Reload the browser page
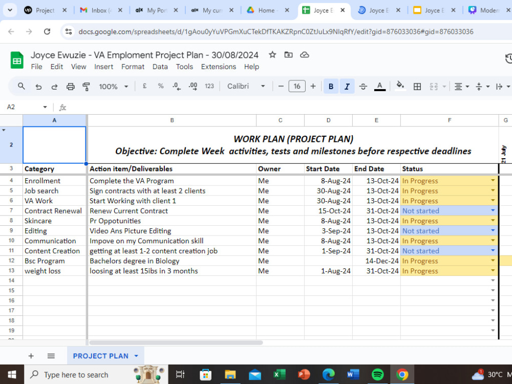 tap(47, 32)
